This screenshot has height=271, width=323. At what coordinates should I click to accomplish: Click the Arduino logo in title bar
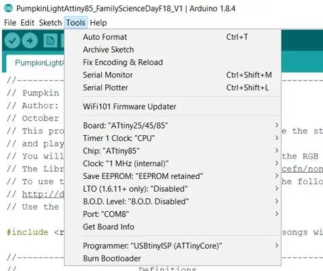click(9, 9)
